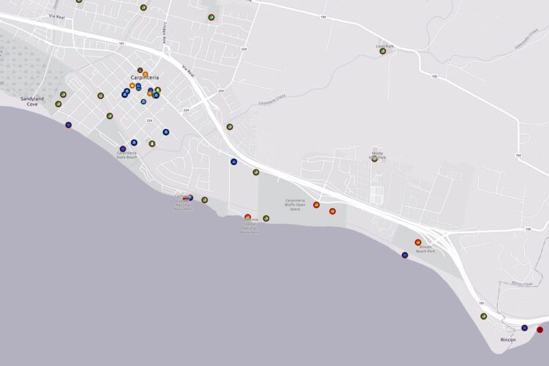Select the green marker right of the red-and-blue marker
Screen dimensions: 549x366
pyautogui.click(x=205, y=200)
